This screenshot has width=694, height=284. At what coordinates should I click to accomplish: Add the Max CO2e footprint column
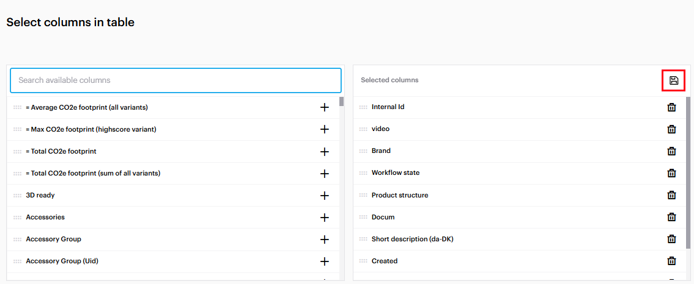click(x=324, y=129)
